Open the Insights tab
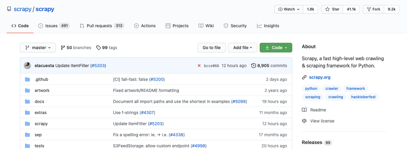Image resolution: width=407 pixels, height=150 pixels. click(268, 26)
